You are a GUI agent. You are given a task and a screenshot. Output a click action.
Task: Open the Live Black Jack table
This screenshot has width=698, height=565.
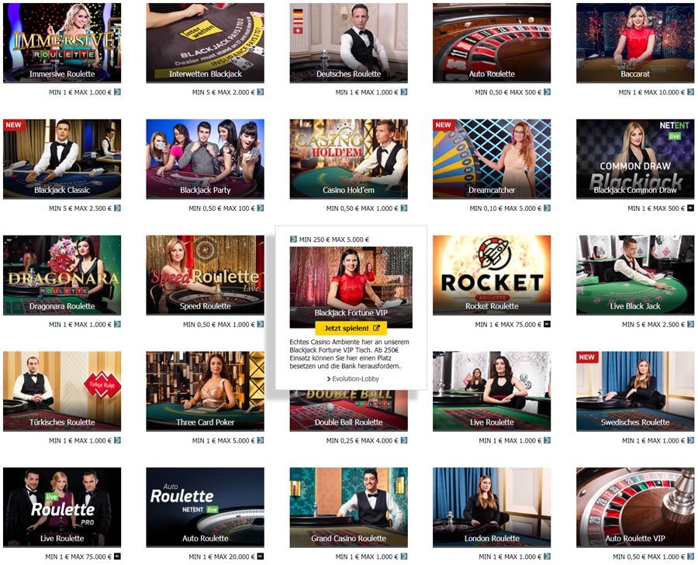tap(635, 275)
